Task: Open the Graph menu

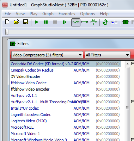Action: 48,14
